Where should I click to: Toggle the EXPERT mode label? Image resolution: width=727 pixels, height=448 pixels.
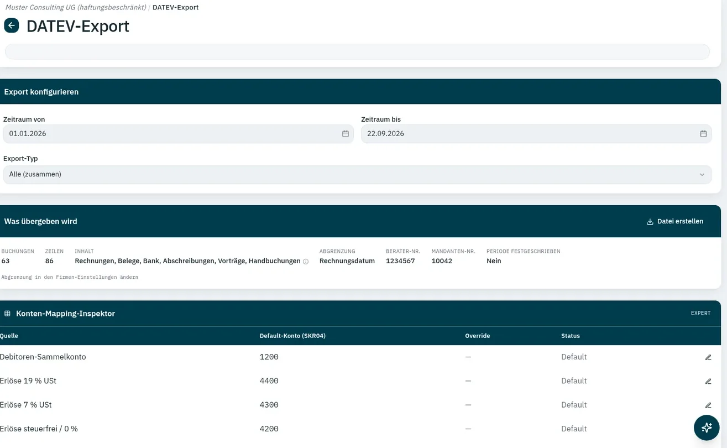(700, 313)
